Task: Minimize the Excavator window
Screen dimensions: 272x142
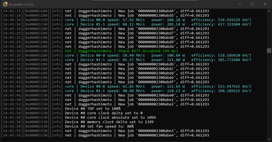Action: (x=240, y=4)
